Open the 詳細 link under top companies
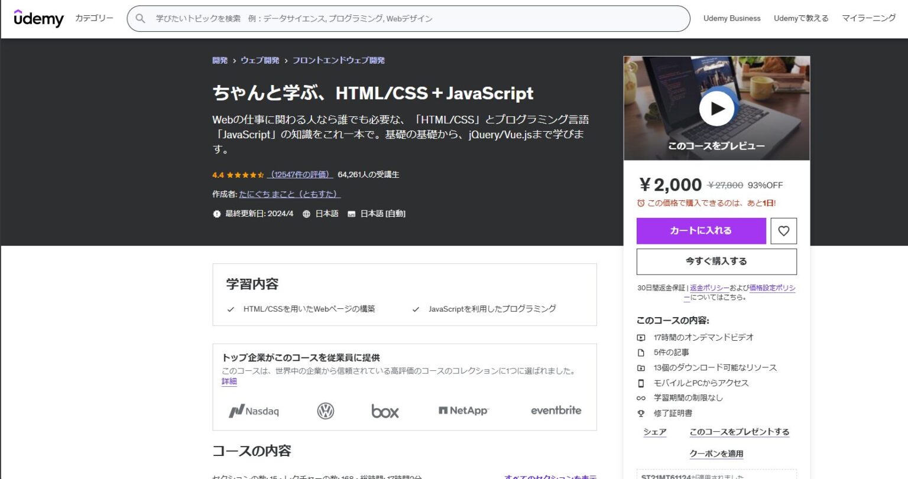 pyautogui.click(x=229, y=381)
